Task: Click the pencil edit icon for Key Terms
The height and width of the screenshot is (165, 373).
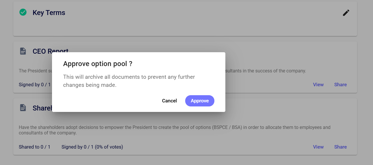Action: coord(346,13)
